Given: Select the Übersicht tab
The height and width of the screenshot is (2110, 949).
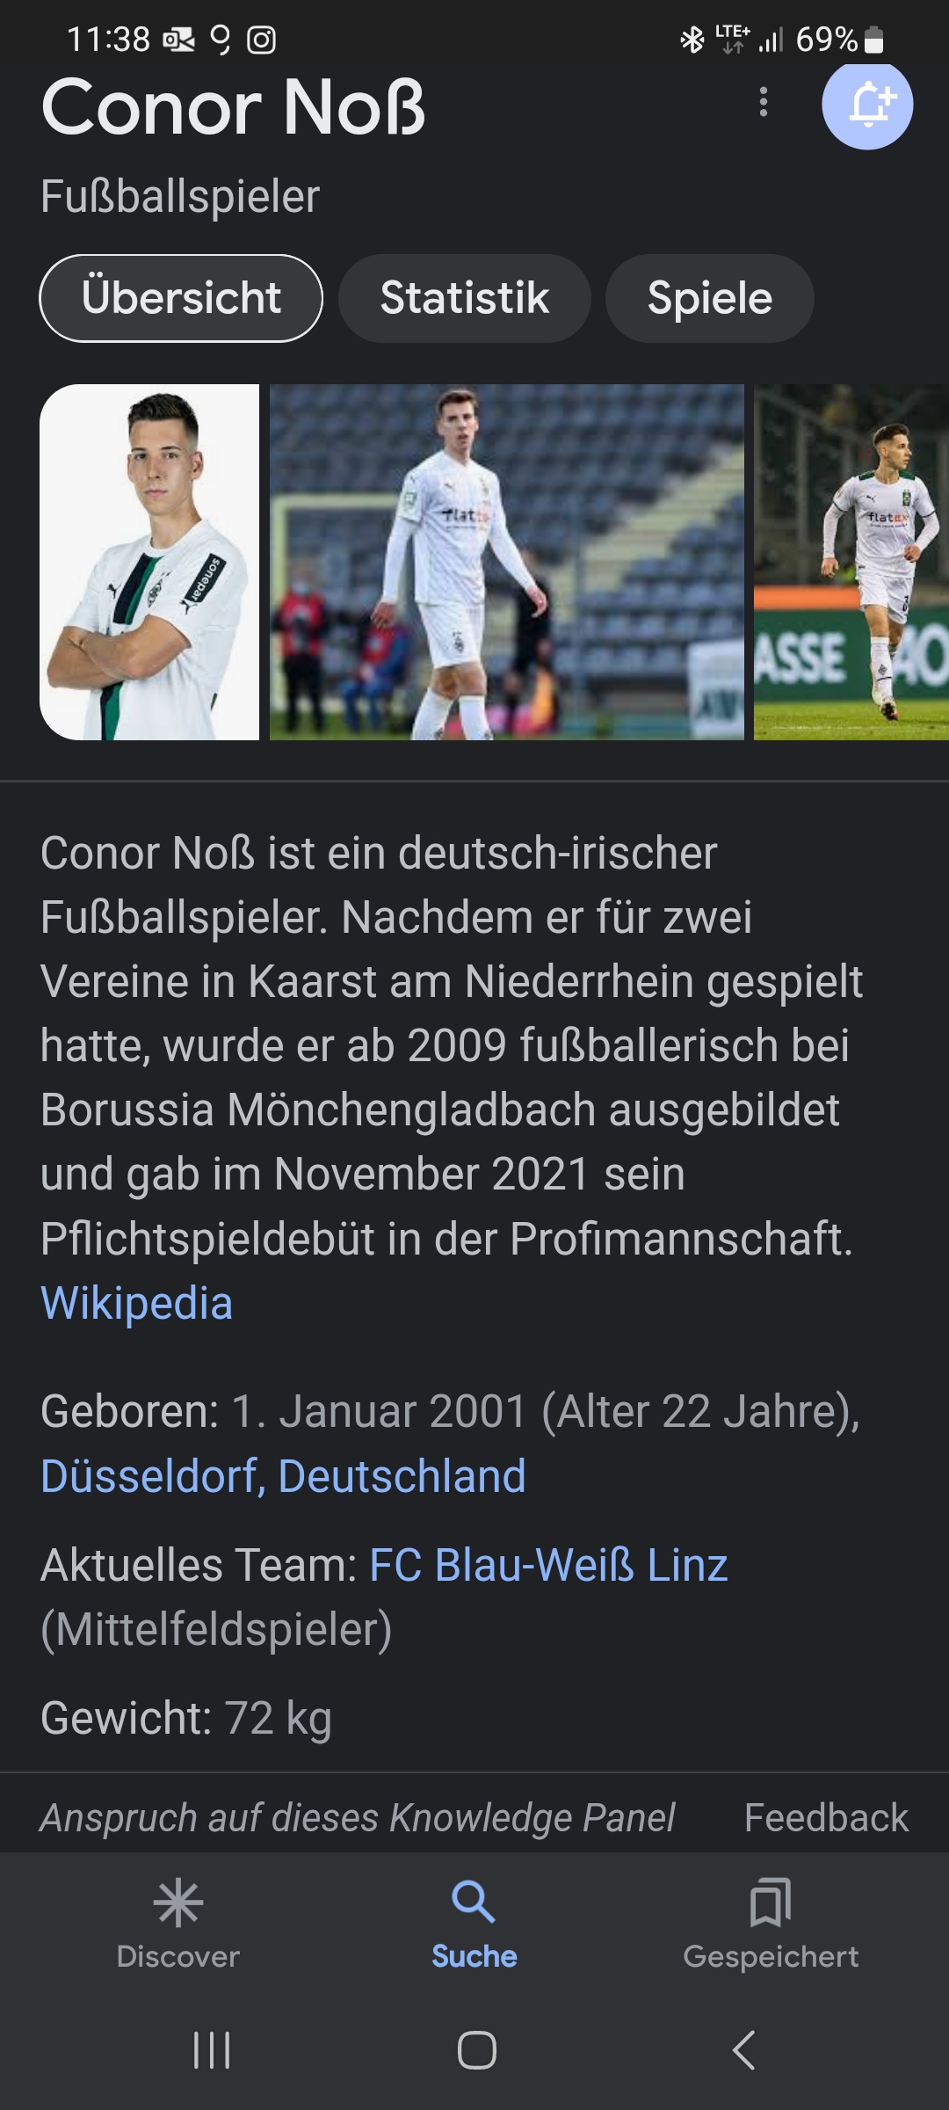Looking at the screenshot, I should click(181, 298).
